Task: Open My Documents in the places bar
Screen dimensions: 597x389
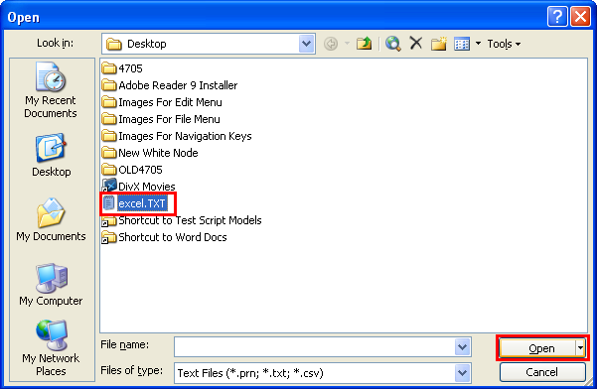Action: [51, 219]
